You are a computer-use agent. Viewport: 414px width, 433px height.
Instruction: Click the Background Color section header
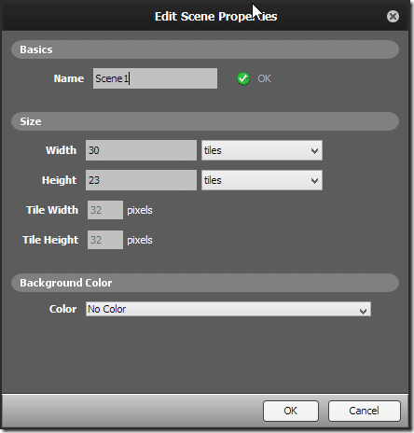(205, 283)
